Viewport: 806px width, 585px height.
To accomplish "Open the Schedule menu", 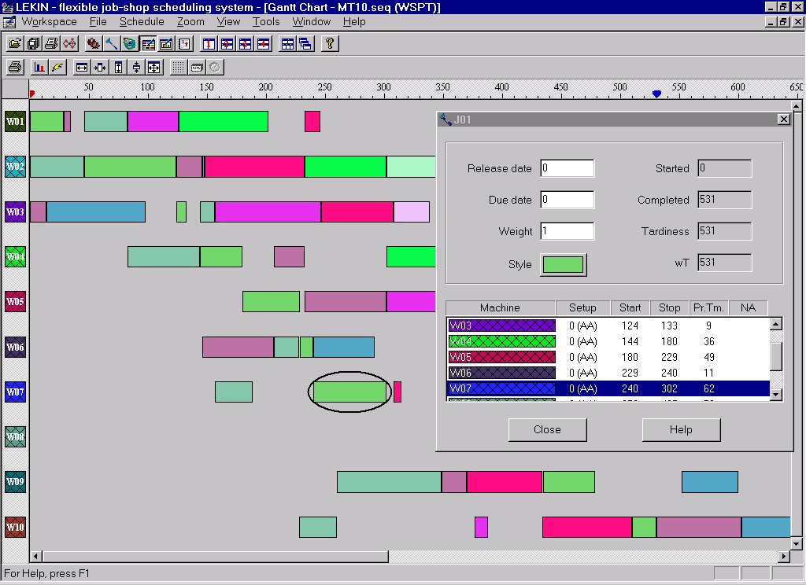I will pos(142,21).
